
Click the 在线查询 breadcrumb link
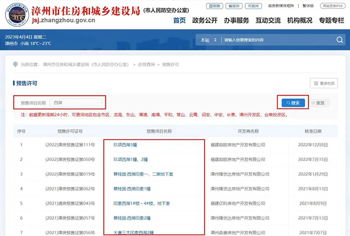tap(146, 64)
